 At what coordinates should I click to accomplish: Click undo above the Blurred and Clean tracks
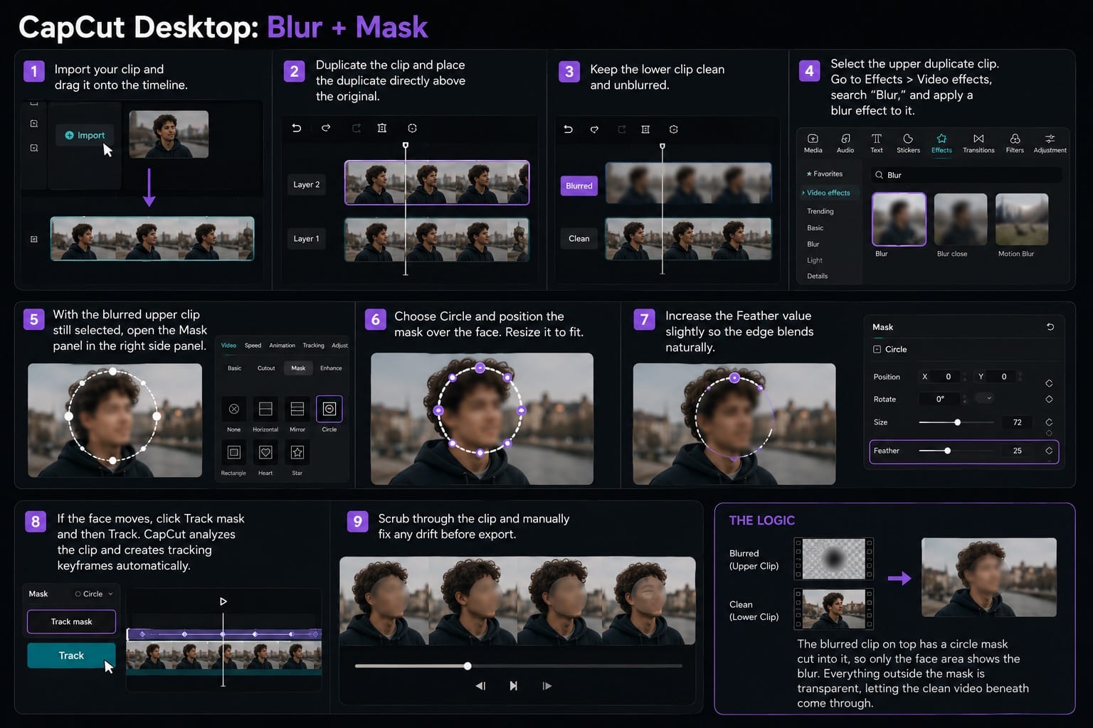coord(568,129)
